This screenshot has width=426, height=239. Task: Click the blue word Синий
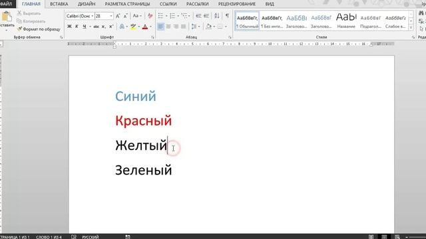click(x=136, y=96)
